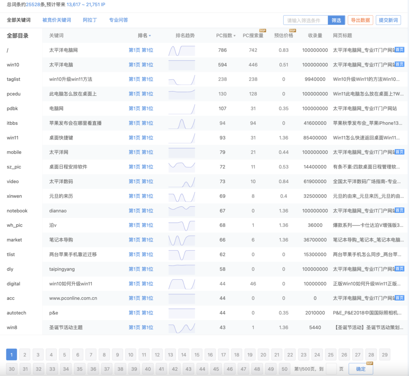Sort by the 排名 column arrow
Image resolution: width=409 pixels, height=376 pixels.
(x=150, y=36)
